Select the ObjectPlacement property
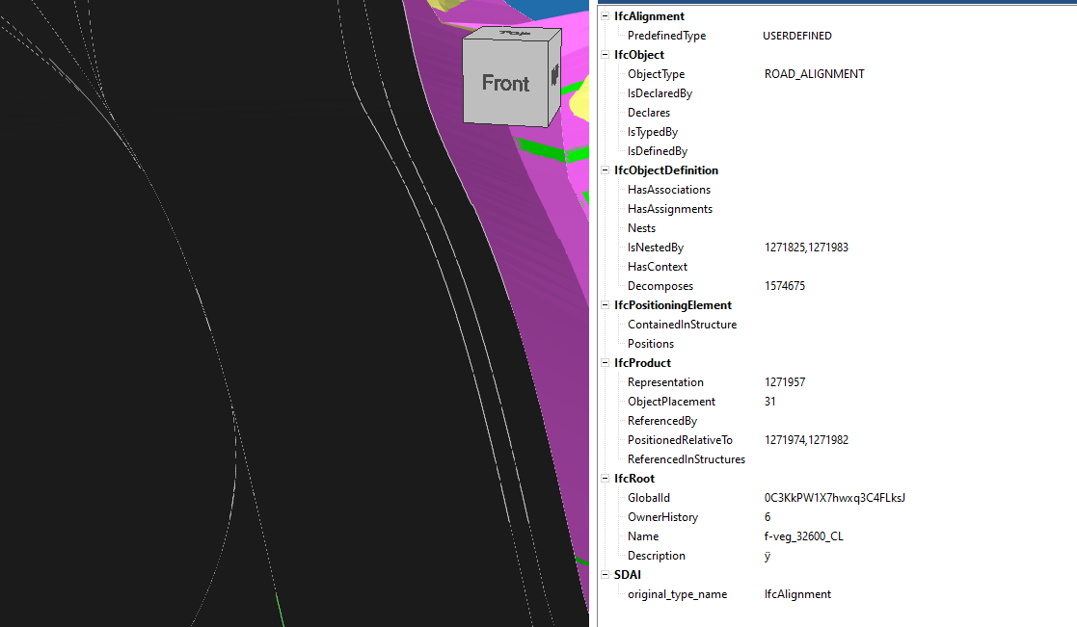 point(671,402)
